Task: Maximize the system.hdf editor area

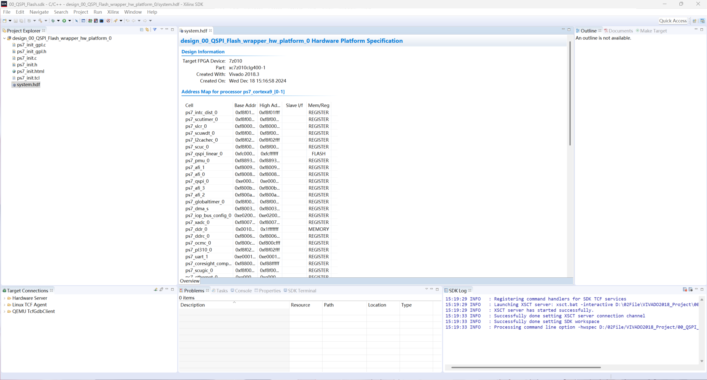Action: 569,29
